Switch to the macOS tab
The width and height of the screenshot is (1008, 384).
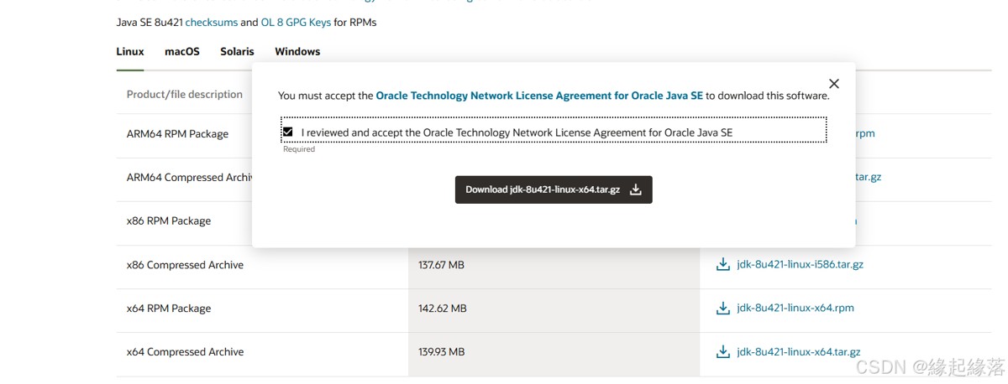182,52
